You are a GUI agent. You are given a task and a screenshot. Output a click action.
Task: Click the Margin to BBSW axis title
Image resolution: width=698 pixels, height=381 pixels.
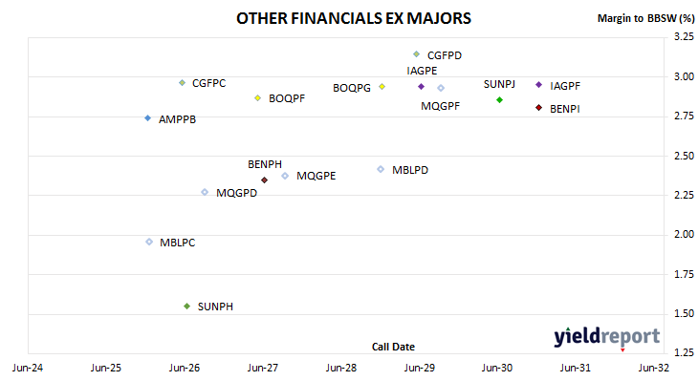tap(645, 18)
